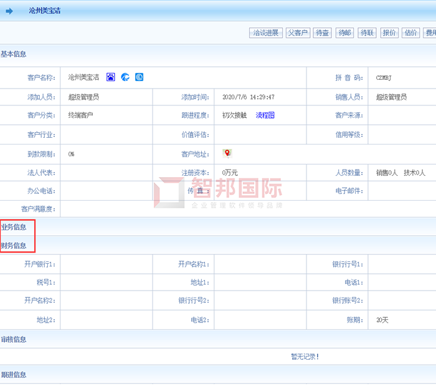Click the 信用等级 label
The image size is (436, 386).
(349, 135)
